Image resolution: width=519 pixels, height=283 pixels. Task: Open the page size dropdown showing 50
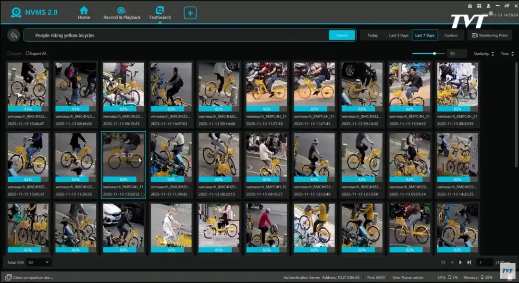pos(38,262)
